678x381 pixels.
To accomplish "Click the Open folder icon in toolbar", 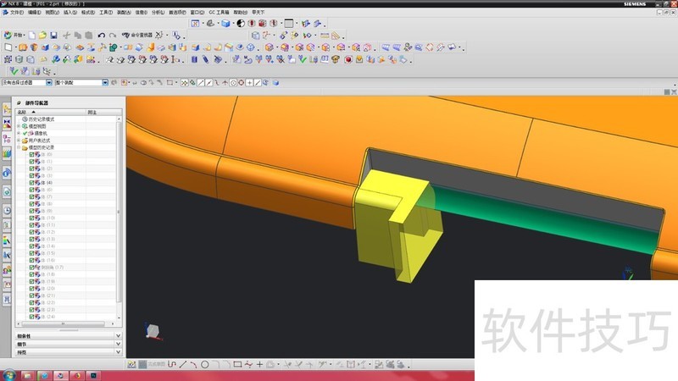I will [x=42, y=35].
